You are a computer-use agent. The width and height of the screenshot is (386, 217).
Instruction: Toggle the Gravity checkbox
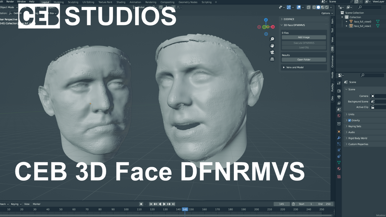pos(350,120)
